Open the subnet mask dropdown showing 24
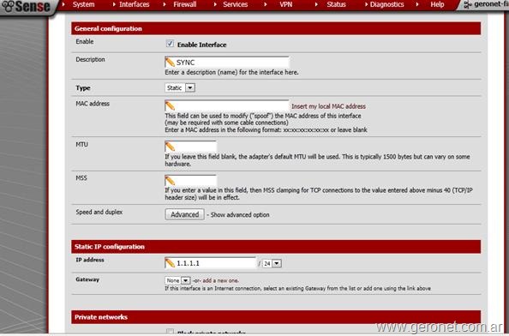This screenshot has height=336, width=509. [x=272, y=263]
